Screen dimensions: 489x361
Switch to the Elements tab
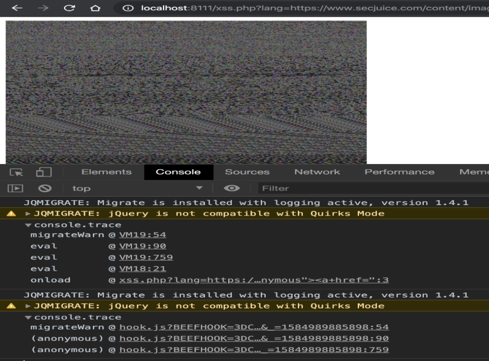(106, 172)
